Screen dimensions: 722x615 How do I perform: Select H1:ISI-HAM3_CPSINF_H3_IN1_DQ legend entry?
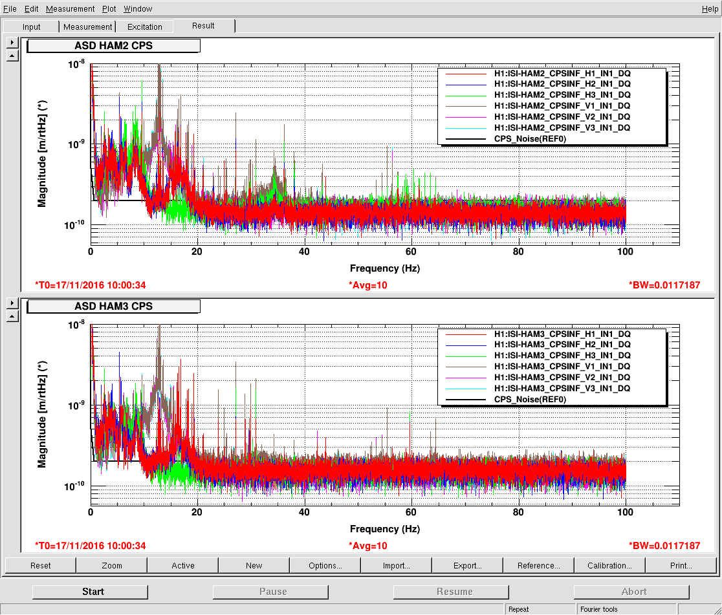click(562, 356)
